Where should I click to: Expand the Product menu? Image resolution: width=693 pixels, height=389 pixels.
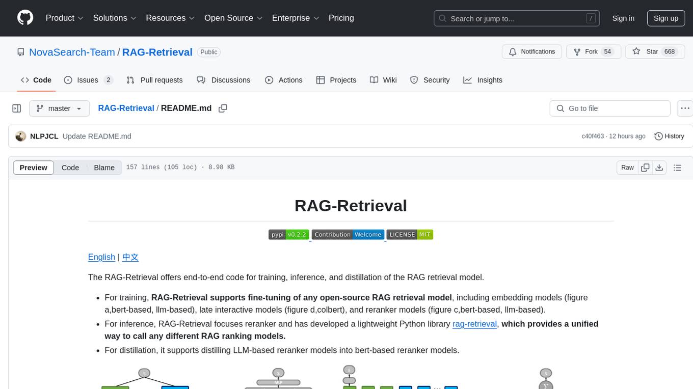[x=65, y=18]
